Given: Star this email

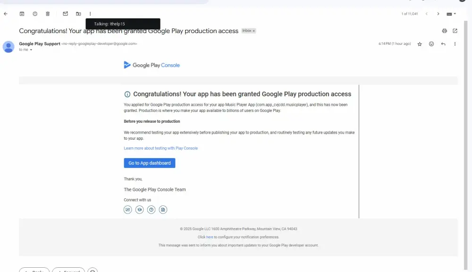Looking at the screenshot, I should click(x=420, y=43).
